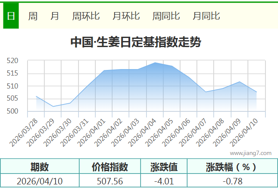Click the chart peak at 2026/04/04
278x190 pixels.
click(x=155, y=63)
